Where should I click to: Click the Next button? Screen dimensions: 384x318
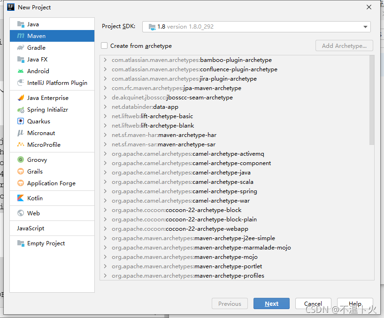tap(271, 303)
